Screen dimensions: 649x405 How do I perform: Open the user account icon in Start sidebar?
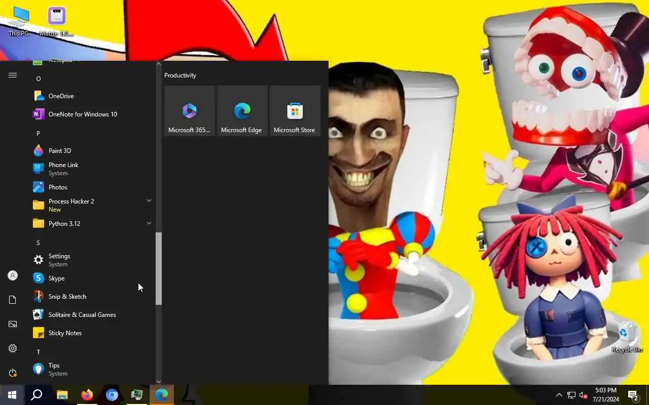click(13, 275)
